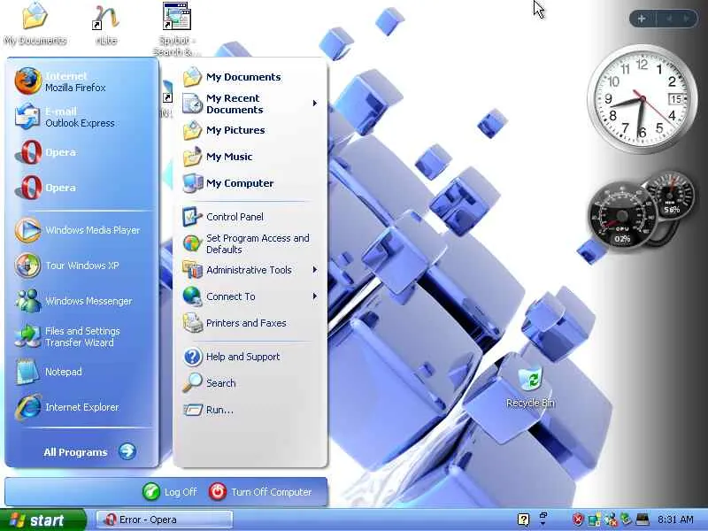Viewport: 708px width, 531px height.
Task: Click the dark drive tray icon
Action: pos(643,519)
